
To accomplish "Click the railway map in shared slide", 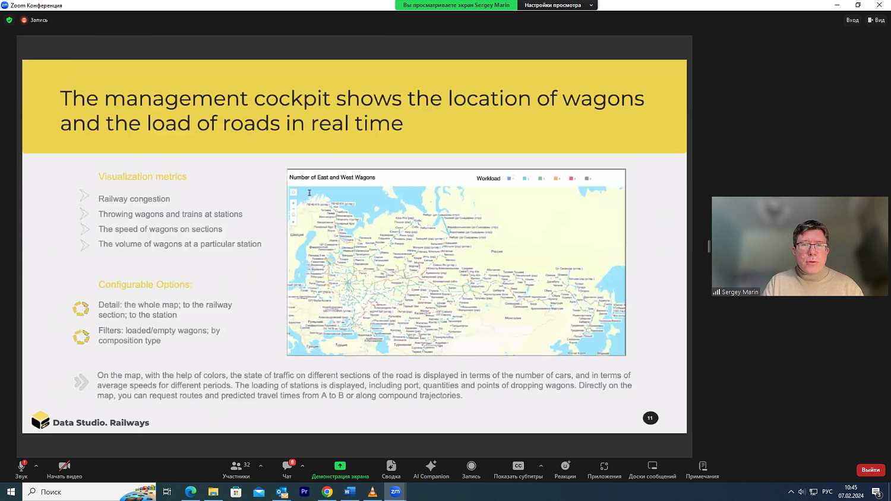I will pos(456,271).
